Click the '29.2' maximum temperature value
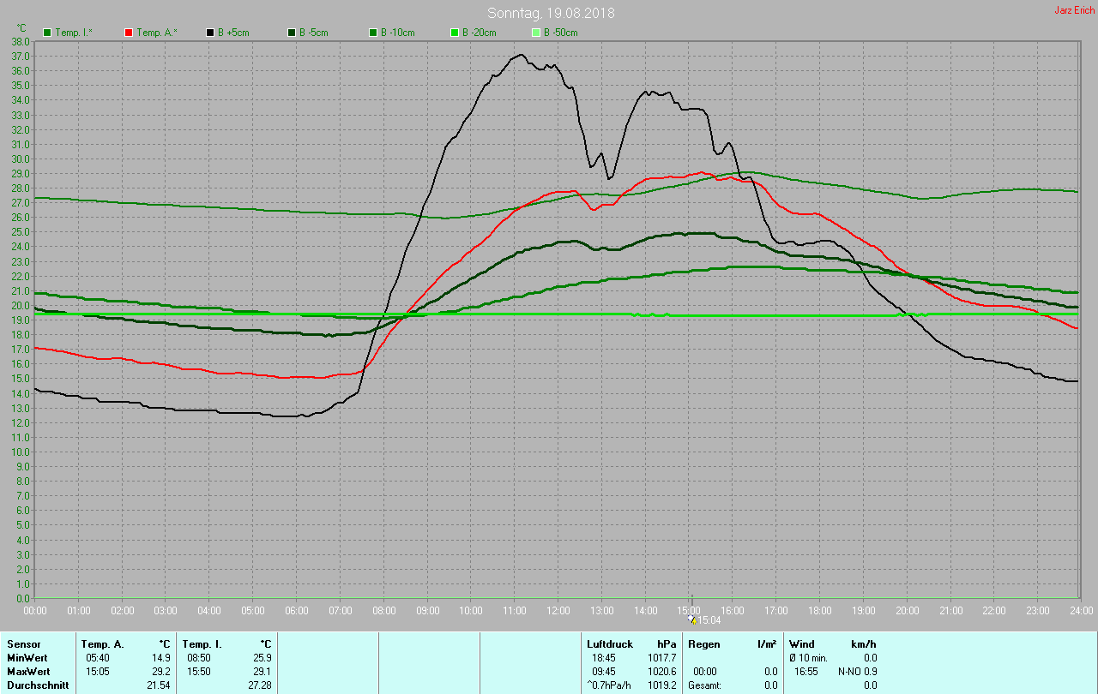 pos(161,672)
